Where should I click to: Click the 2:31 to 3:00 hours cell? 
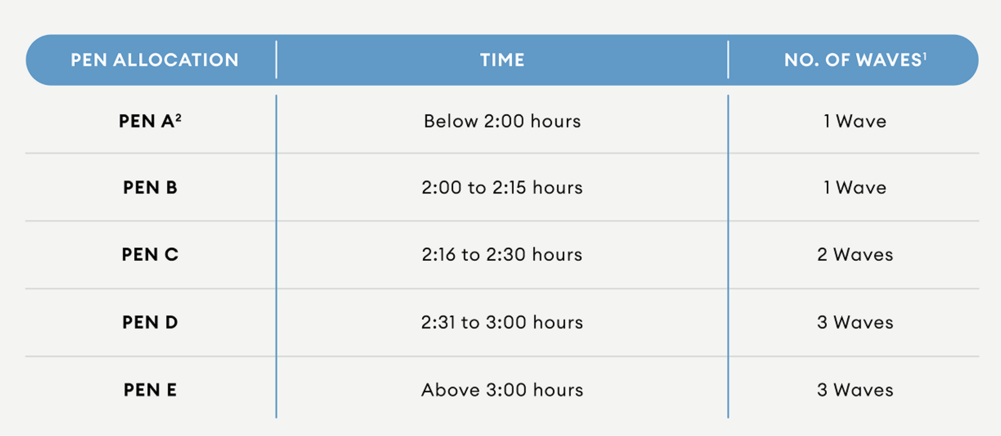tap(502, 322)
